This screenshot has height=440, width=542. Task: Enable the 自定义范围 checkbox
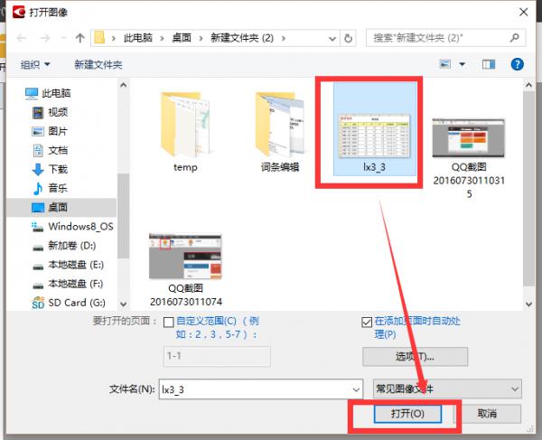(168, 322)
